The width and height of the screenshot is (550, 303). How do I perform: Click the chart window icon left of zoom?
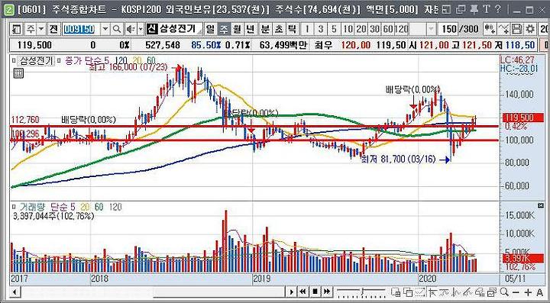tap(492, 292)
